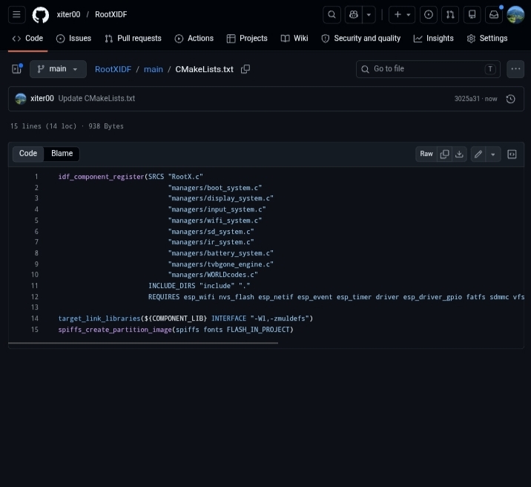The image size is (531, 487).
Task: Open the Actions tab
Action: click(194, 39)
